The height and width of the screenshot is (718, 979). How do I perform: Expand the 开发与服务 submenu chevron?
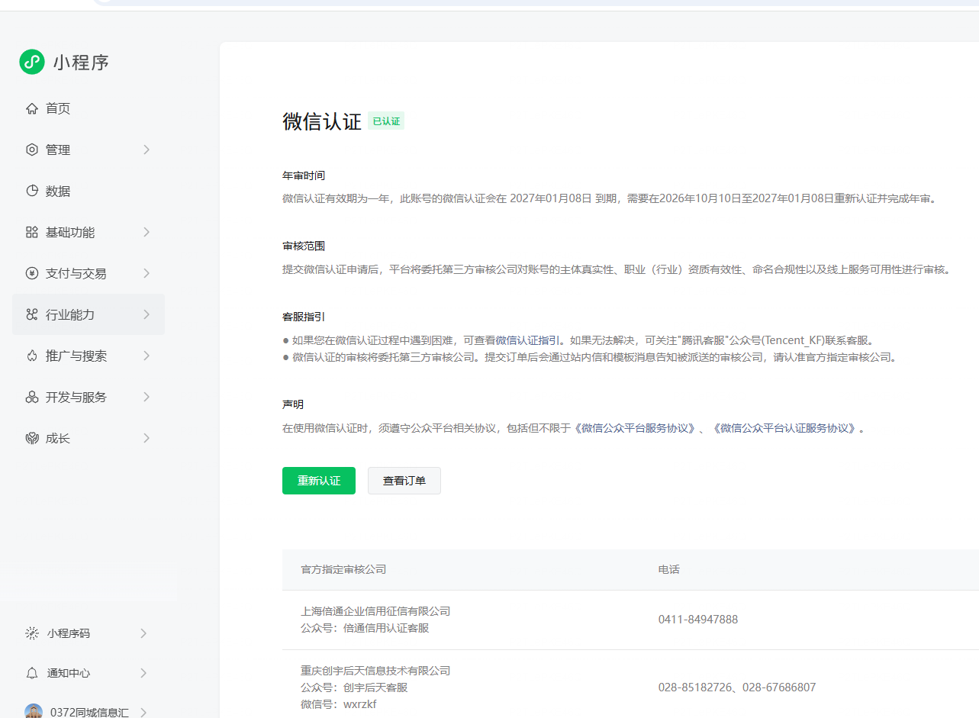pyautogui.click(x=146, y=397)
